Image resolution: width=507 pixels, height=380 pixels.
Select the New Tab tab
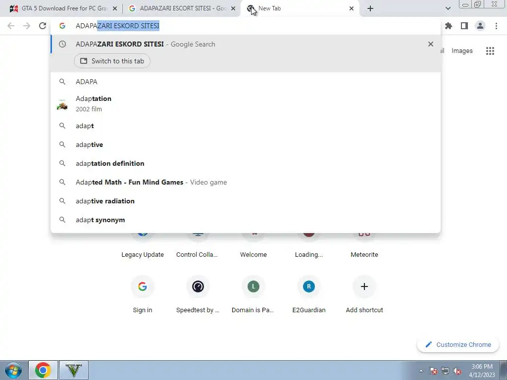300,8
